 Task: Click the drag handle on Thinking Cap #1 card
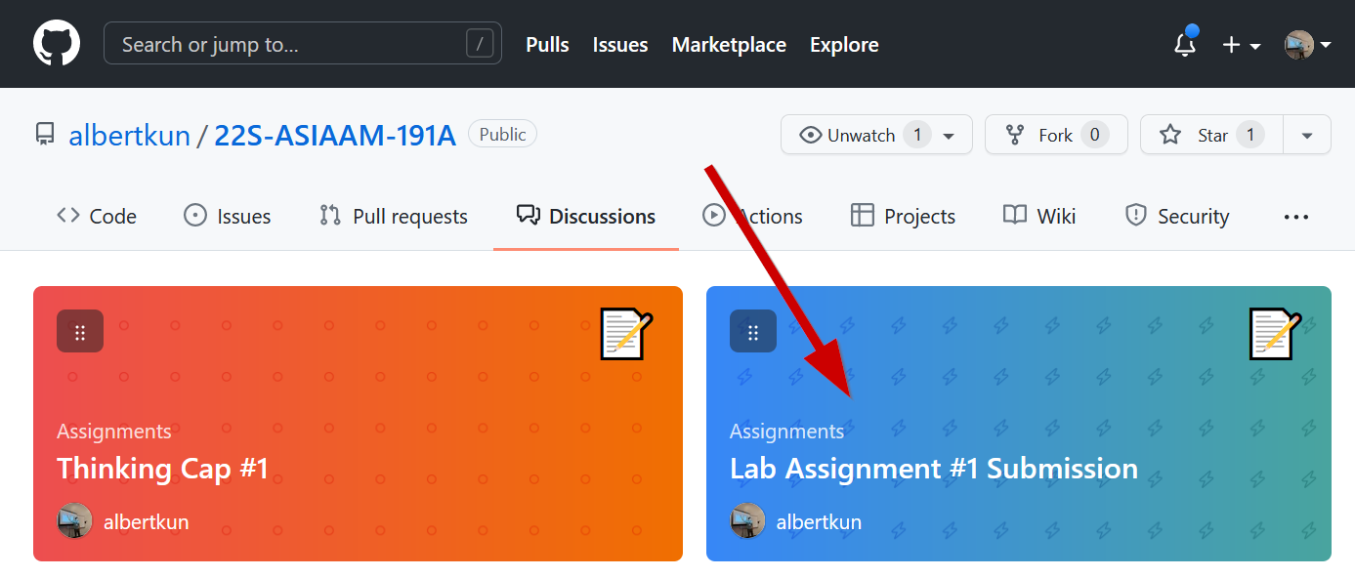click(x=80, y=332)
